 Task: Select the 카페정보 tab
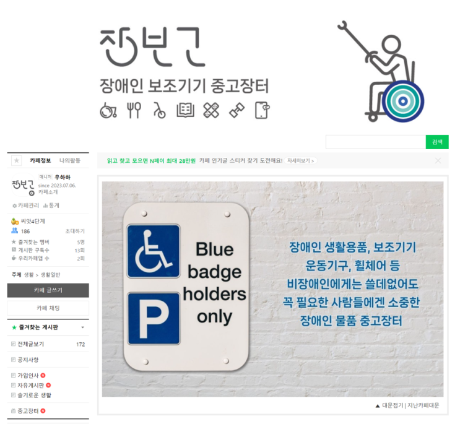coord(40,160)
